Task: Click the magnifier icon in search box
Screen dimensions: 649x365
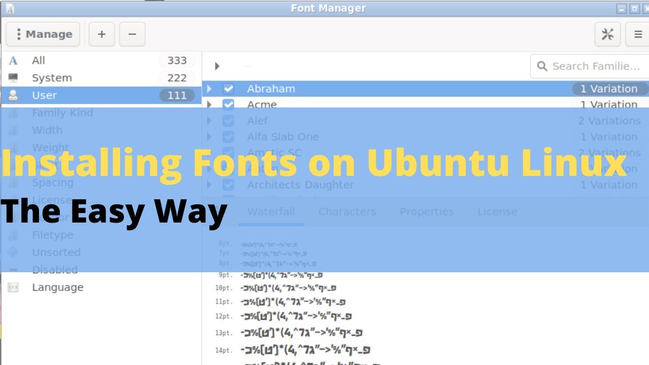Action: 542,66
